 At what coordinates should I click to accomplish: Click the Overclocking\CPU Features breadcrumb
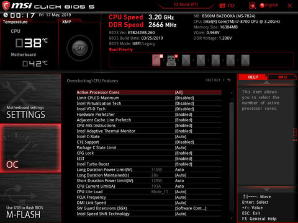point(93,81)
